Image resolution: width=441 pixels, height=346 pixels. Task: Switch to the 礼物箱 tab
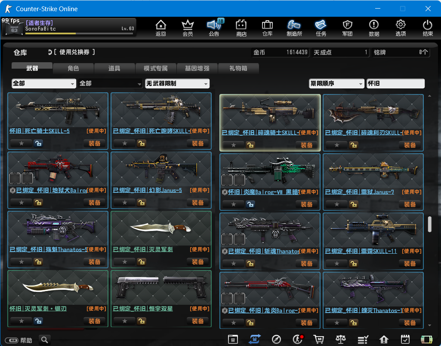click(x=238, y=68)
